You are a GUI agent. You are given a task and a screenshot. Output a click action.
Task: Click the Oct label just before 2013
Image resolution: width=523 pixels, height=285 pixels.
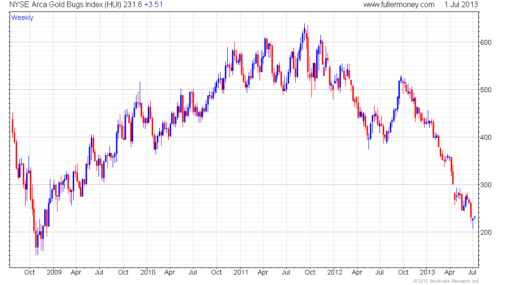[x=403, y=272]
